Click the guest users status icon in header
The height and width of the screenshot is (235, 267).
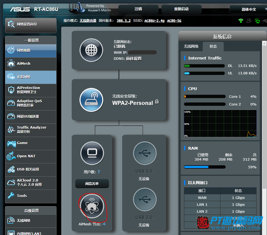pyautogui.click(x=249, y=21)
